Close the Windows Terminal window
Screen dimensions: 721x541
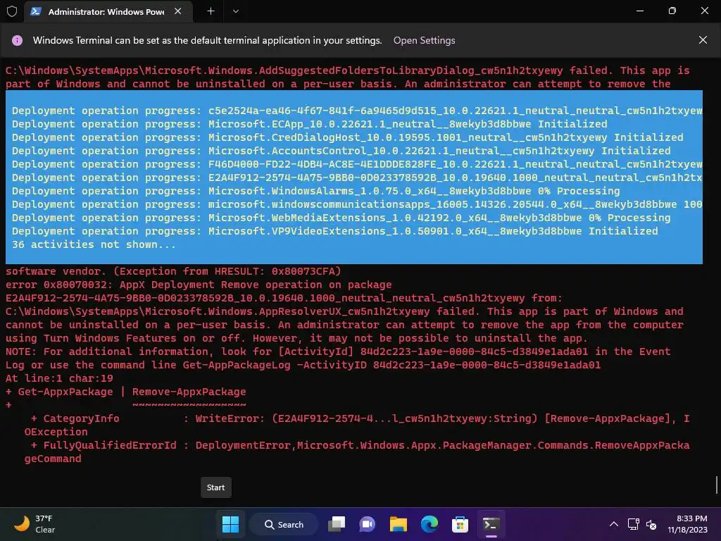coord(704,11)
